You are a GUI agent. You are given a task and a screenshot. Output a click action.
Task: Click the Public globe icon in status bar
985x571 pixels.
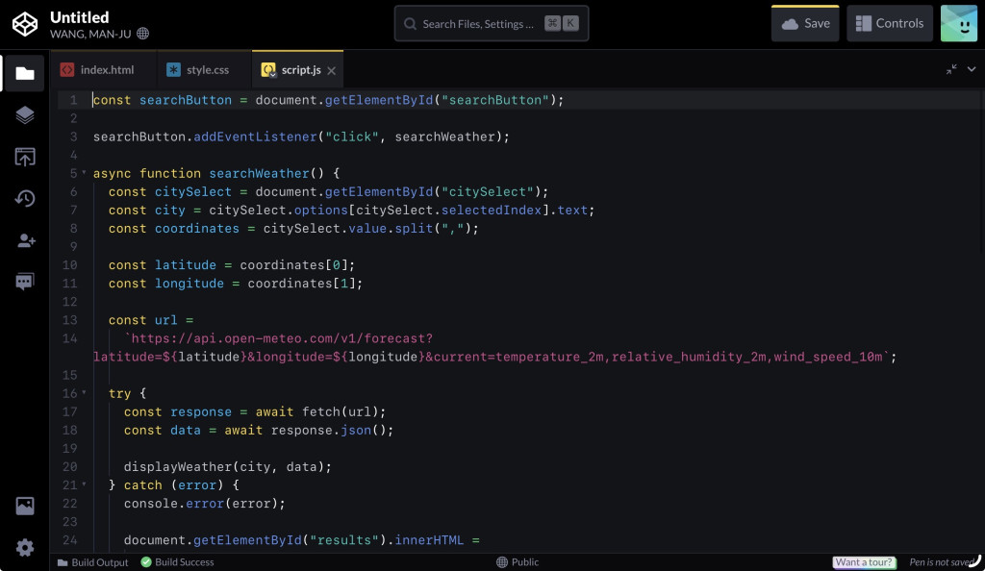pos(502,562)
